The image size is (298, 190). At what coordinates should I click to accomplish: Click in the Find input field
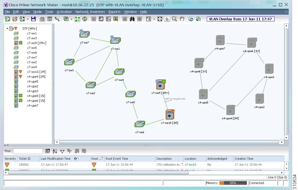28,151
